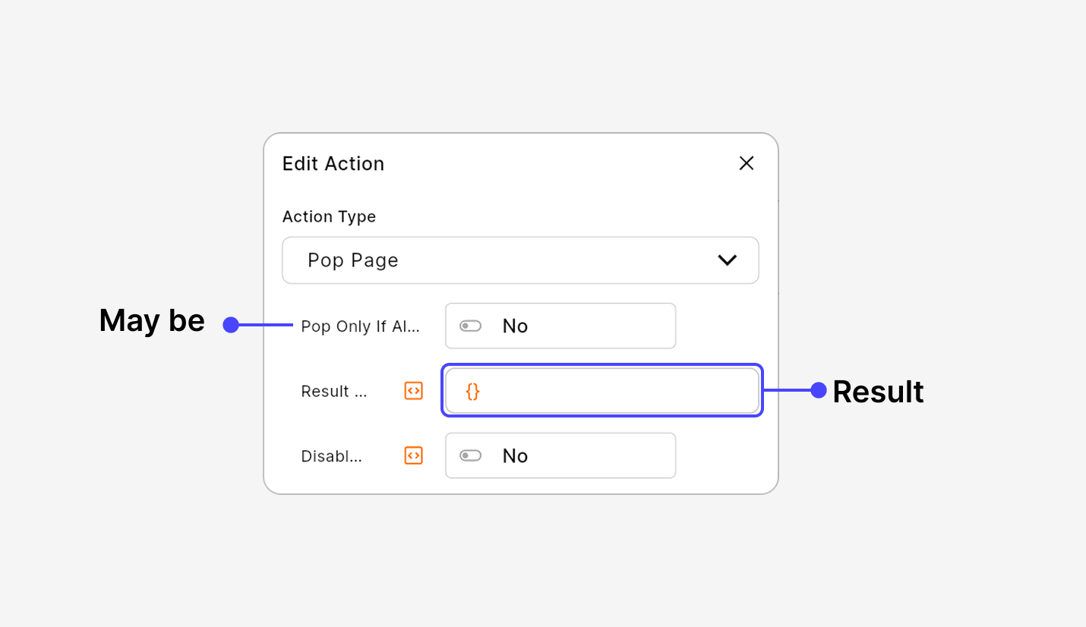Toggle the Pop Only If switch
This screenshot has width=1086, height=627.
[x=471, y=326]
